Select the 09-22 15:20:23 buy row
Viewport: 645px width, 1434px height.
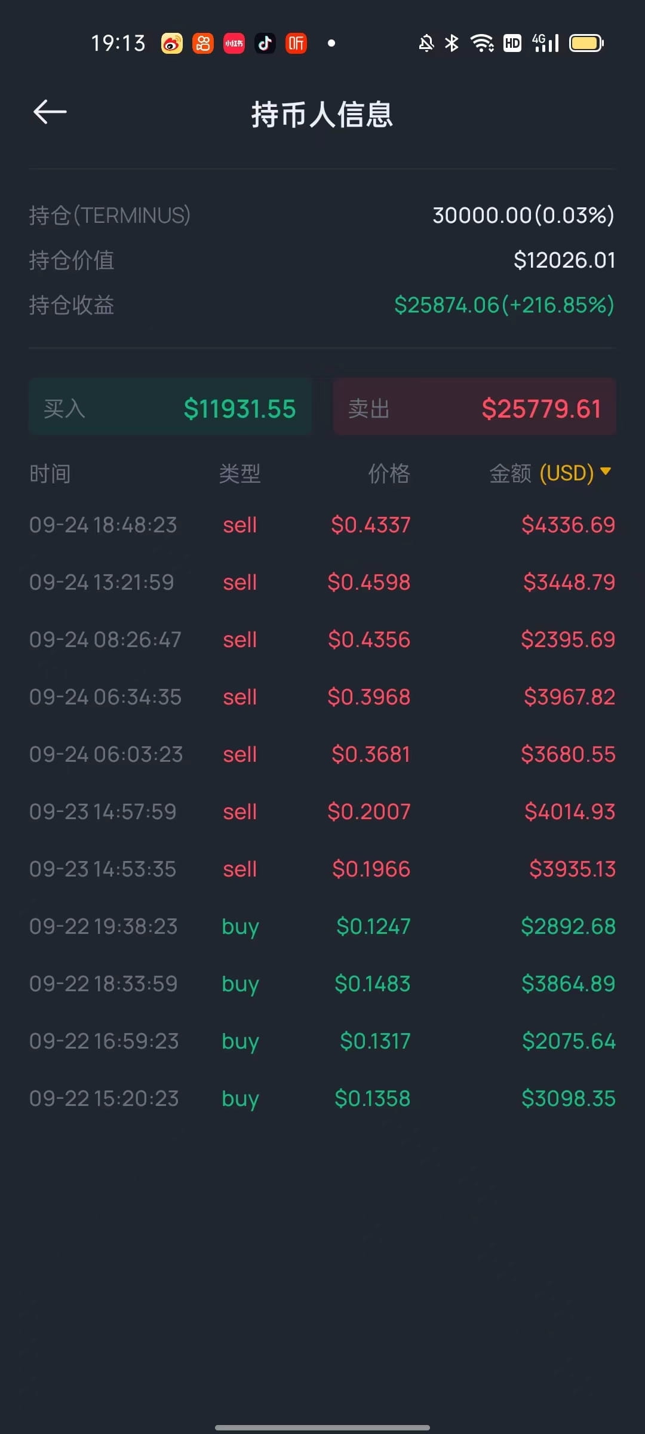tap(322, 1099)
